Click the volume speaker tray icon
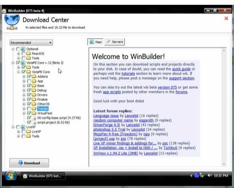 click(210, 176)
